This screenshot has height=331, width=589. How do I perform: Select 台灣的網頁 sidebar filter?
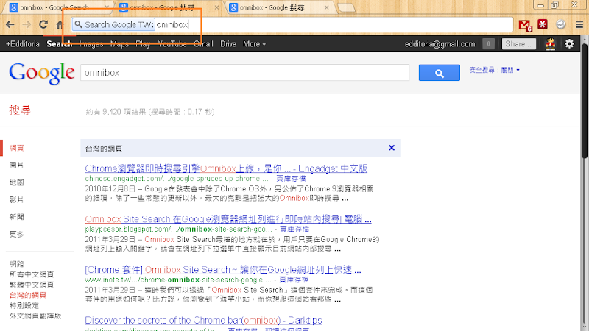[28, 295]
